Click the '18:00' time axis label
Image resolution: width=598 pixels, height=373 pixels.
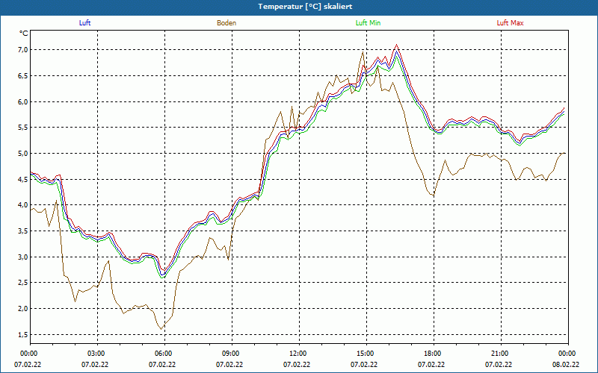pos(434,354)
